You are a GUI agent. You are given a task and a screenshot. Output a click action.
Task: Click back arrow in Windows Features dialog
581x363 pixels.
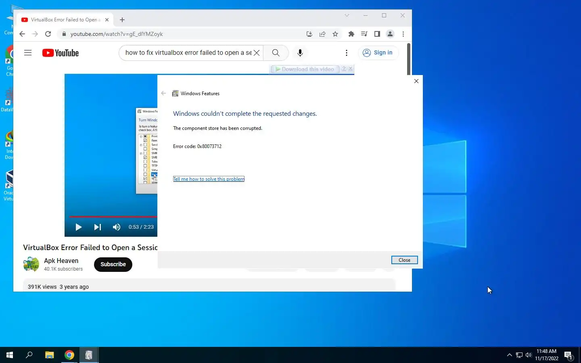(x=163, y=93)
